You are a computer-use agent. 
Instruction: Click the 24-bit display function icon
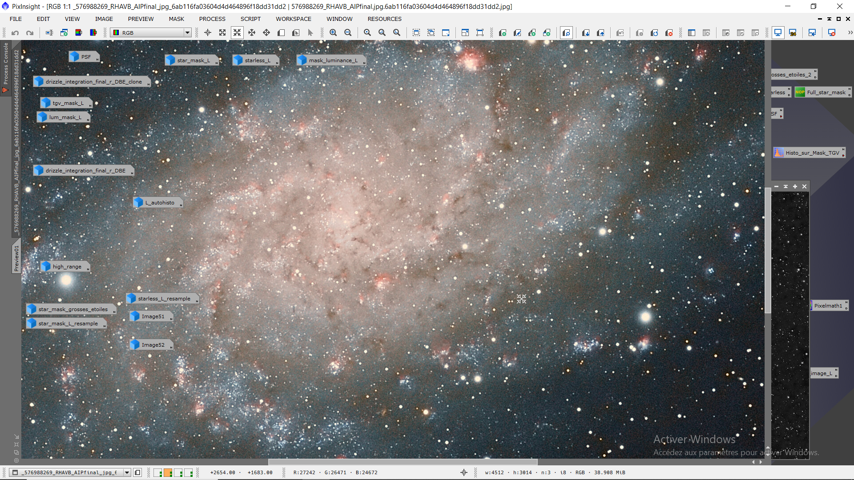tap(793, 33)
